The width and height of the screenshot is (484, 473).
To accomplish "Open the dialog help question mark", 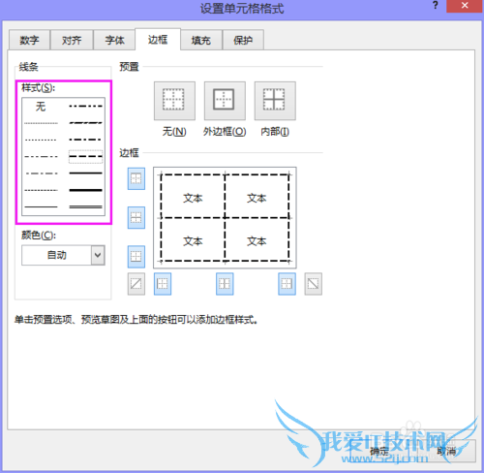I will click(x=435, y=6).
